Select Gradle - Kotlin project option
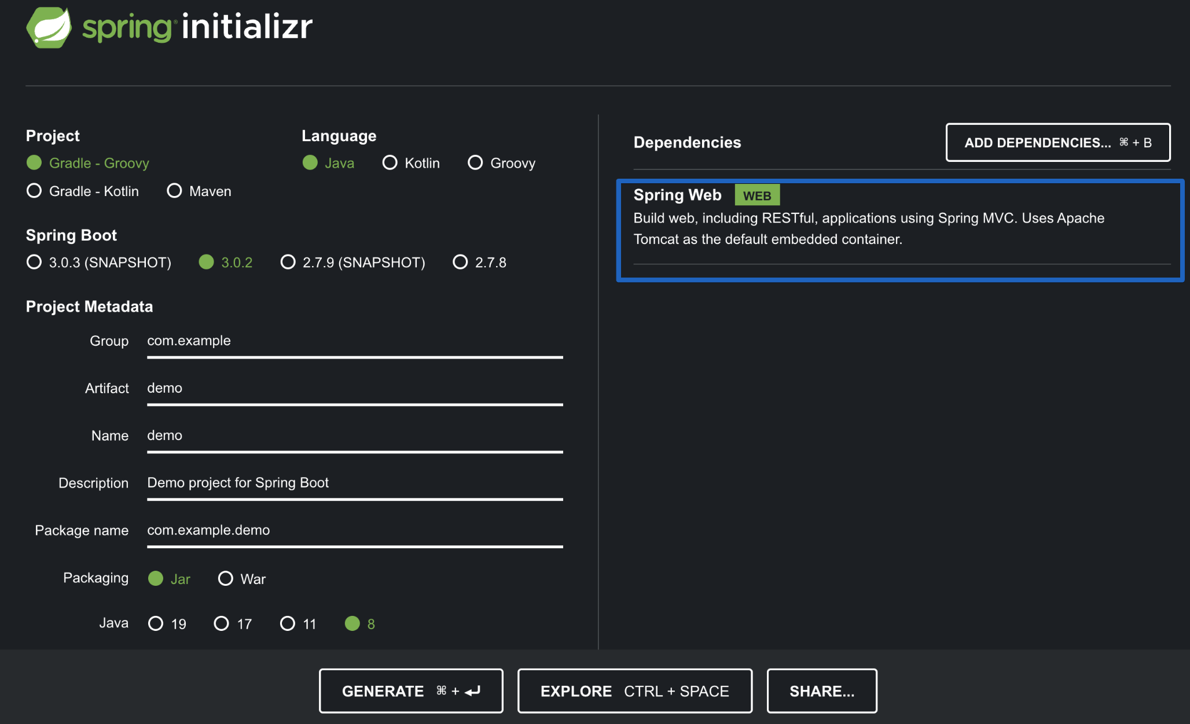The image size is (1190, 724). [x=35, y=191]
